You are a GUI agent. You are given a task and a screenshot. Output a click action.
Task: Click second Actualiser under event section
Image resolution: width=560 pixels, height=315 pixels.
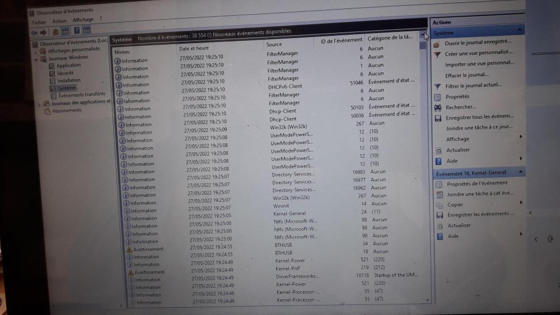(x=459, y=225)
